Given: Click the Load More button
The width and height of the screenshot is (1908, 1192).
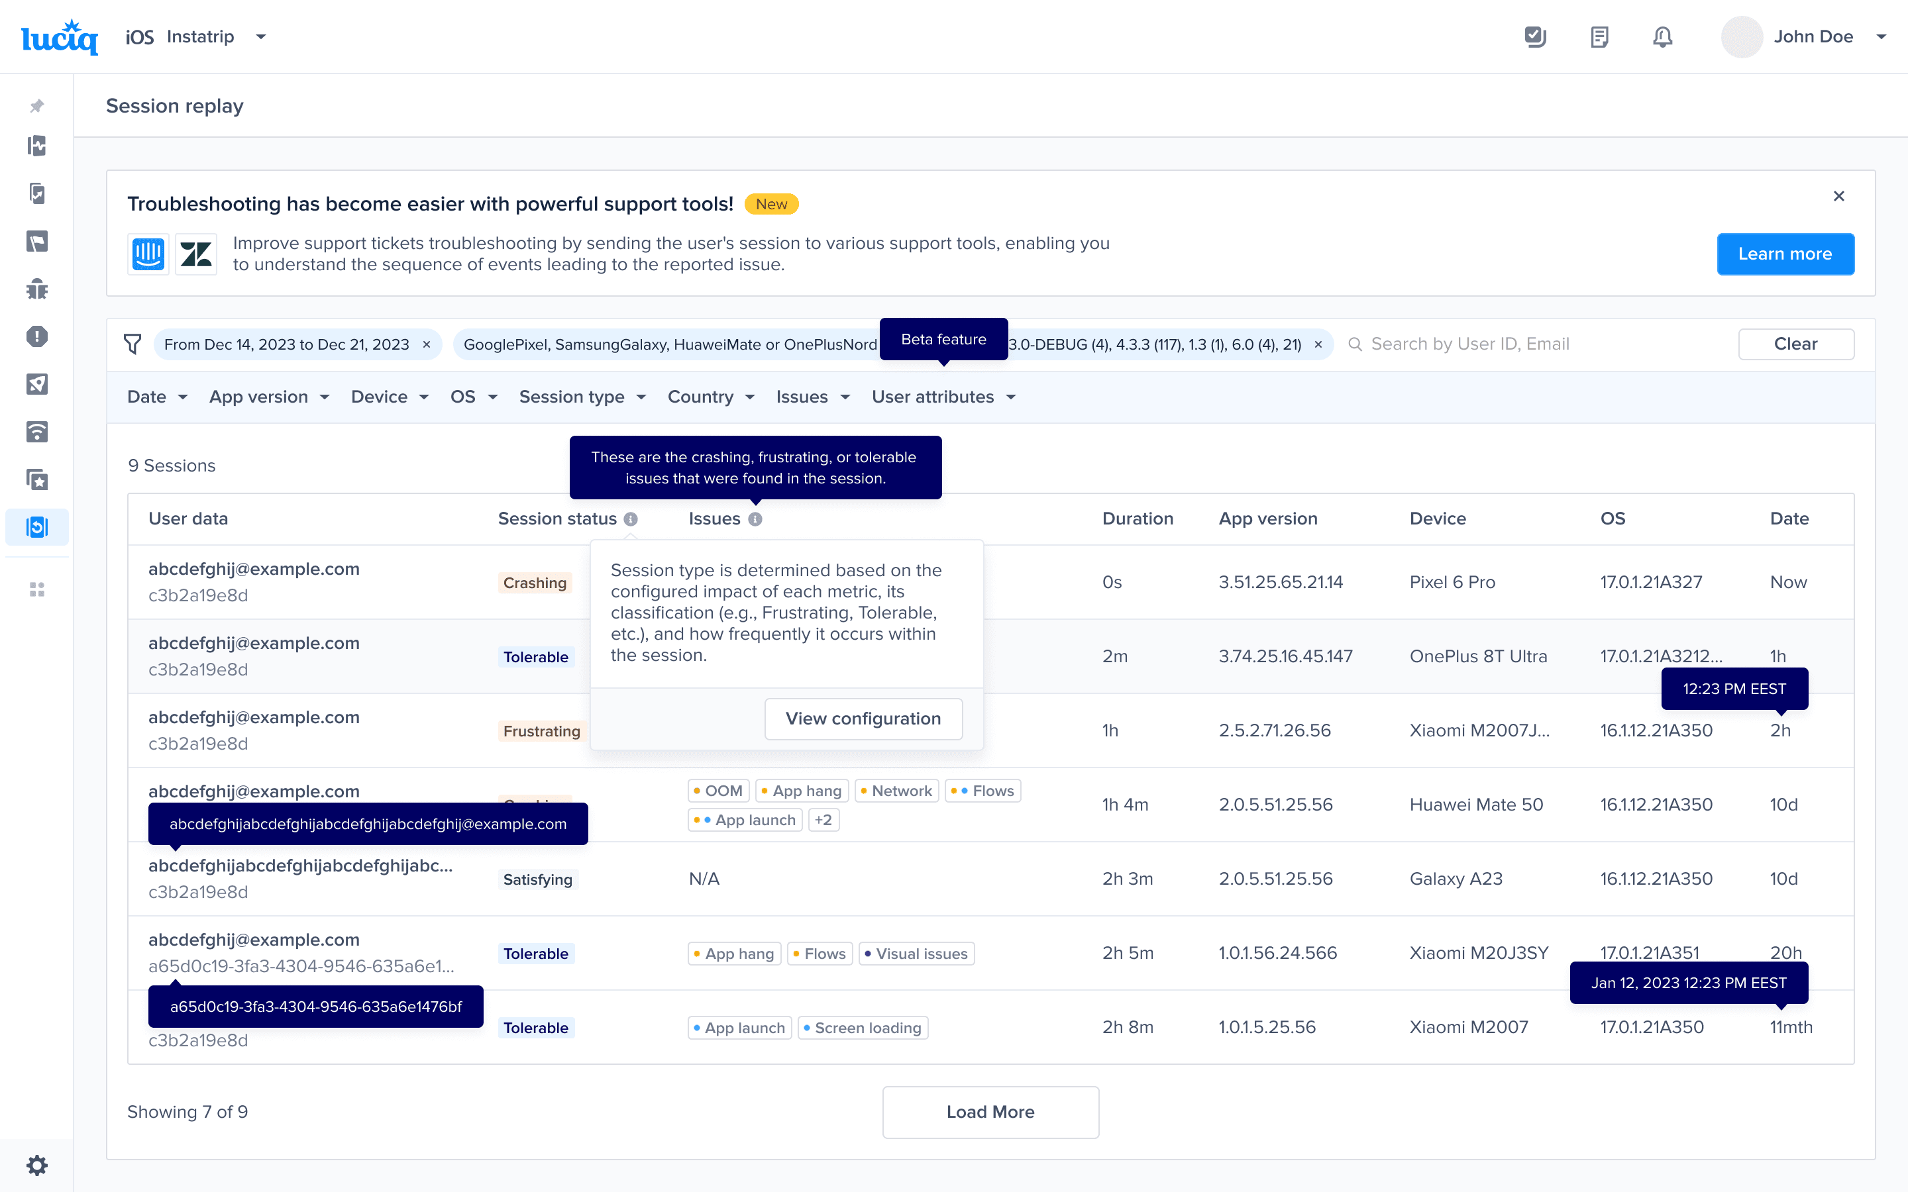Looking at the screenshot, I should click(990, 1112).
